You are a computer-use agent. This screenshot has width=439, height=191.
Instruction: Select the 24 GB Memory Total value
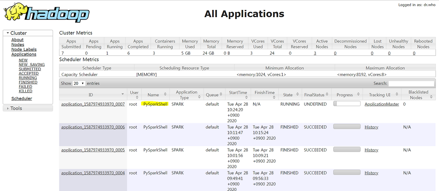click(208, 53)
